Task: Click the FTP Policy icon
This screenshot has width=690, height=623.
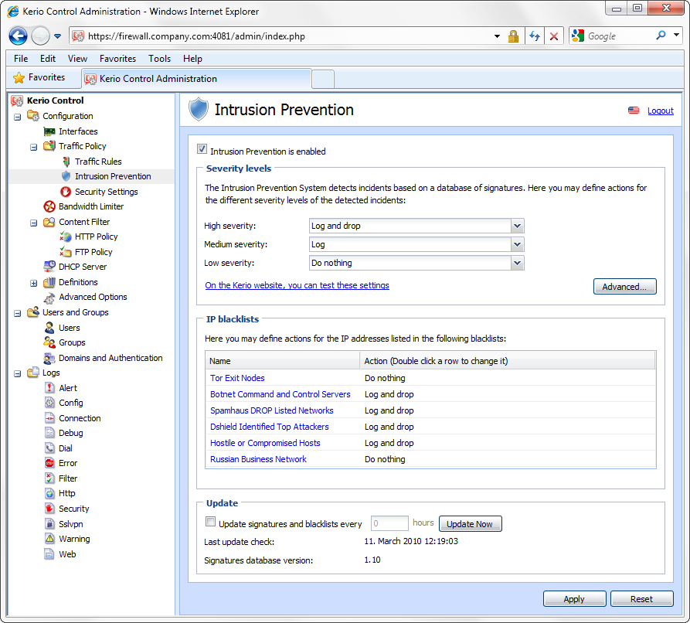Action: click(66, 252)
